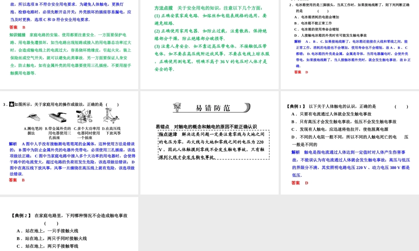Click the question 3 stem 如图所示，关于家庭用电
Viewport: 419px width, 251px height.
click(x=59, y=105)
